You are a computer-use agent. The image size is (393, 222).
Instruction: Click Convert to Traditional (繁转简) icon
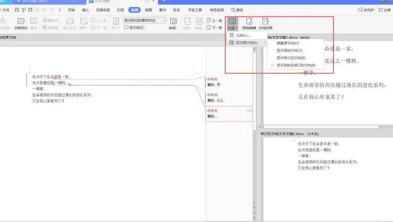(50, 20)
